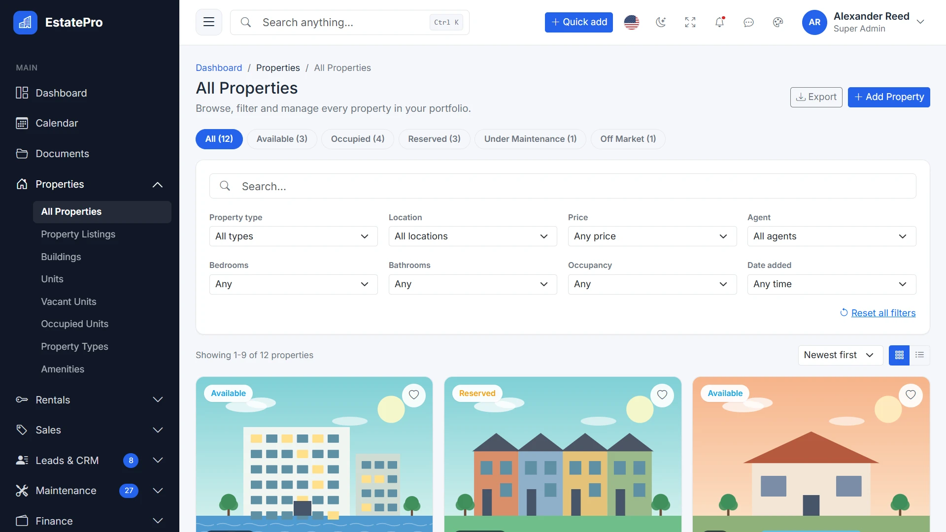
Task: Click Reset all filters link
Action: pos(878,313)
